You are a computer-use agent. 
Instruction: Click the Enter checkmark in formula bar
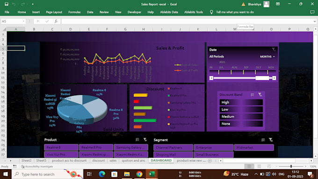coord(47,21)
